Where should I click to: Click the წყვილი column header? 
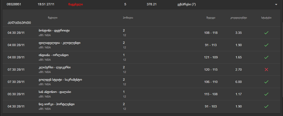tap(53, 18)
